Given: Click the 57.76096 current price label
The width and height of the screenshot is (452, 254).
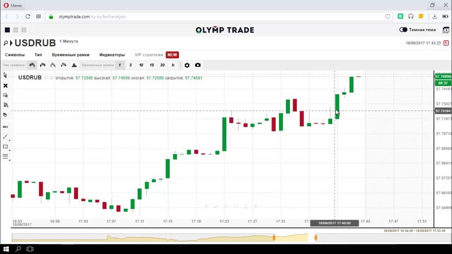Looking at the screenshot, I should pyautogui.click(x=443, y=76).
